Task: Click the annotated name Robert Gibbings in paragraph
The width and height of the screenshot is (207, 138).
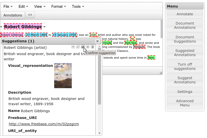Action: pos(12,35)
